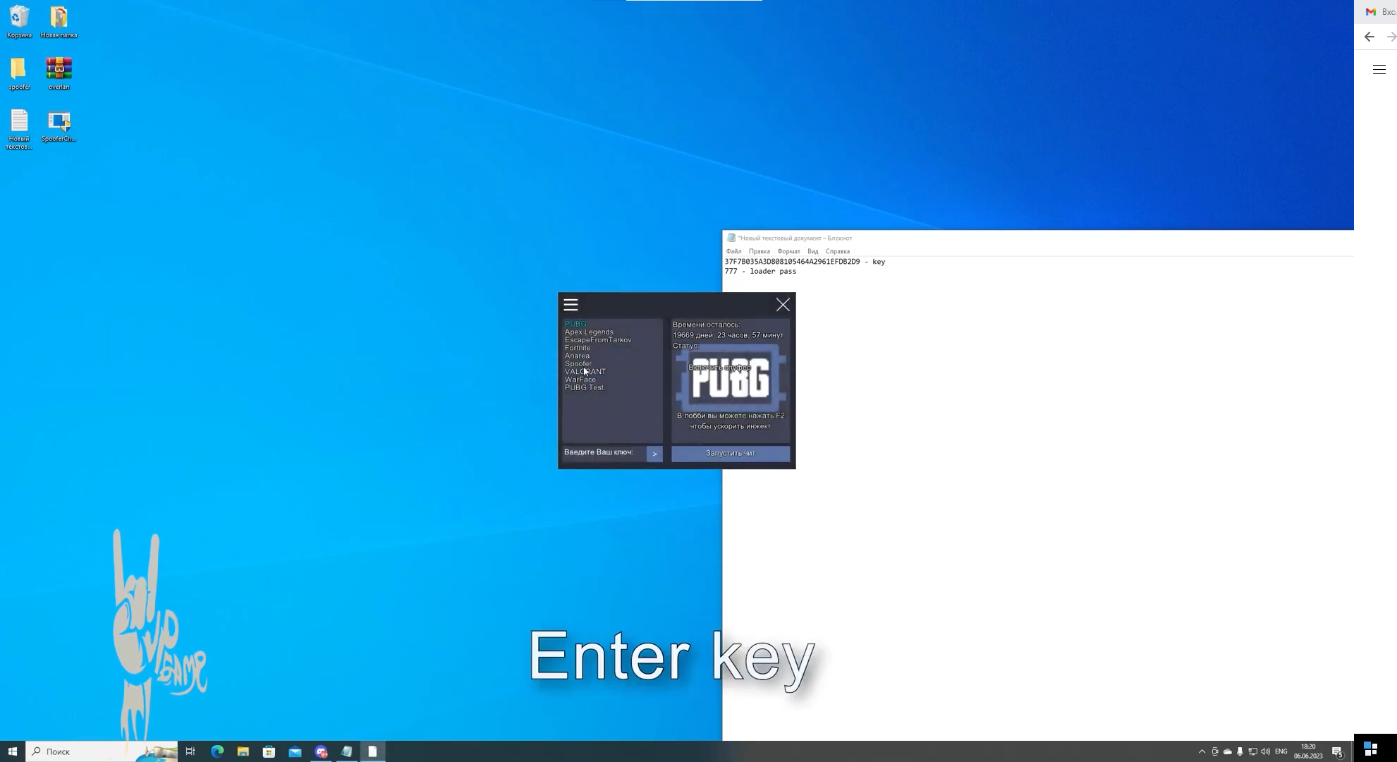The height and width of the screenshot is (762, 1397).
Task: Open Microsoft Edge from the taskbar
Action: (x=217, y=751)
